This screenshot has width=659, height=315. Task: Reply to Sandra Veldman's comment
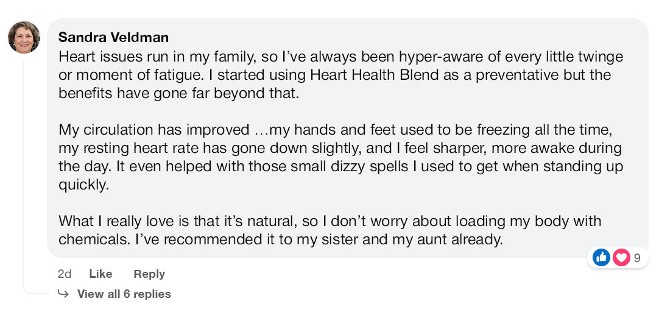pyautogui.click(x=149, y=274)
